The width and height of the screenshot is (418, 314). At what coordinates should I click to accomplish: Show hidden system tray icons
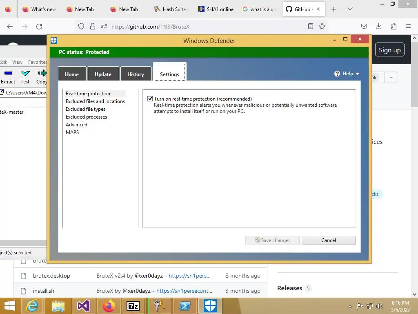tap(350, 306)
